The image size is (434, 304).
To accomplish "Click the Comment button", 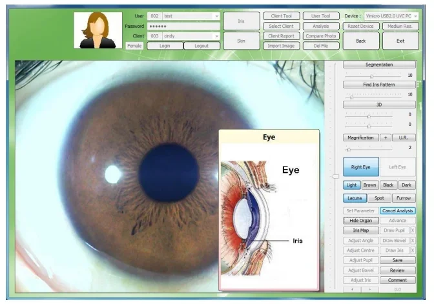I will pyautogui.click(x=397, y=280).
